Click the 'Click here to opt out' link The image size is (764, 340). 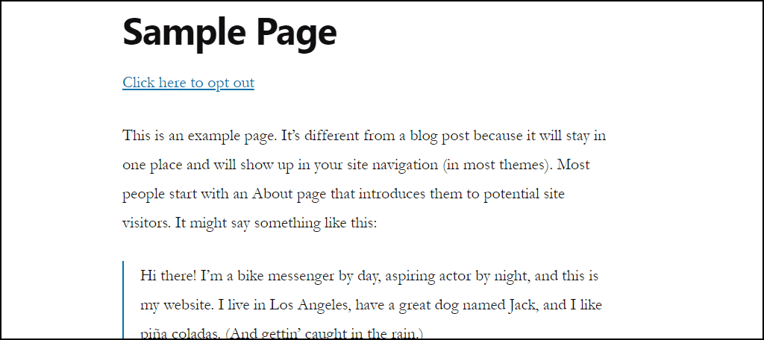[x=188, y=83]
